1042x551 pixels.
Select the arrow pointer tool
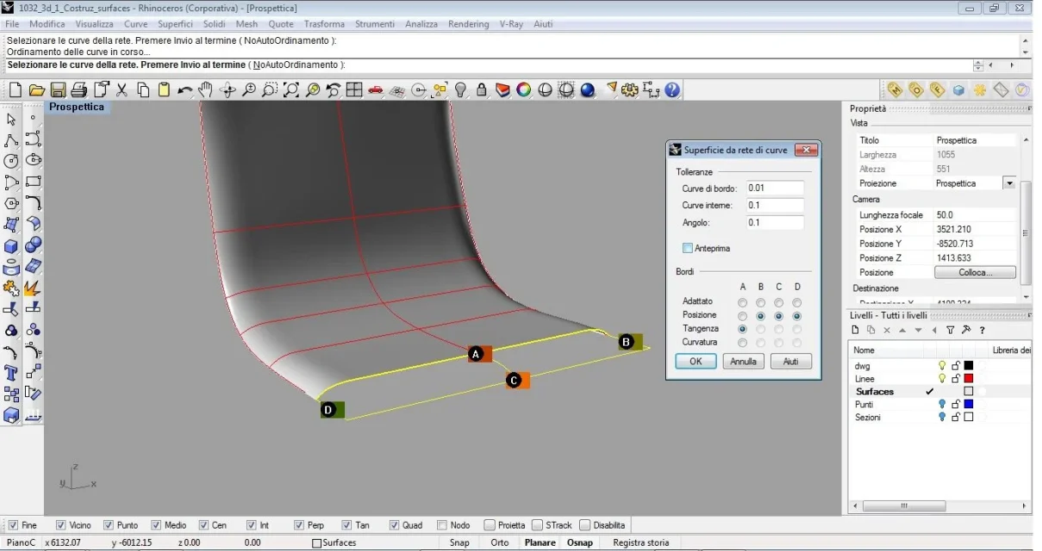point(12,119)
